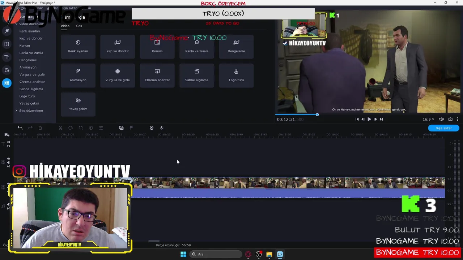Image resolution: width=463 pixels, height=260 pixels.
Task: Open the preview three-dot more menu
Action: [458, 119]
